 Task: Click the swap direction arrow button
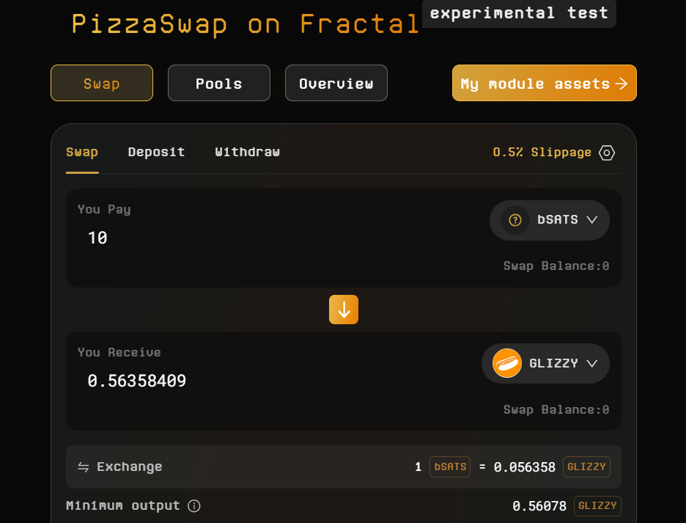(344, 310)
